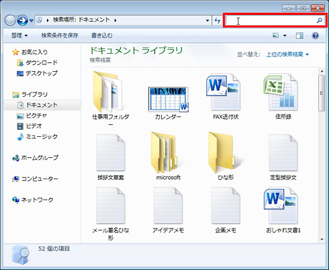The height and width of the screenshot is (270, 329).
Task: Select ビデオ library
Action: [x=30, y=126]
